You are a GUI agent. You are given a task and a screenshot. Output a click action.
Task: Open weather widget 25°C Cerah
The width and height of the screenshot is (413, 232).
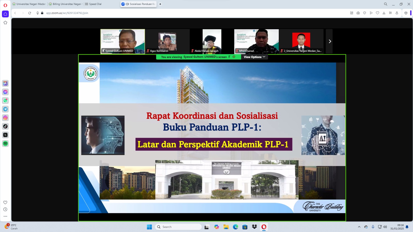pos(11,227)
